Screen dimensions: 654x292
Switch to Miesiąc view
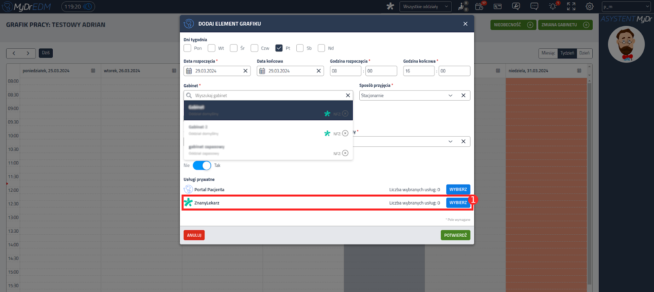click(x=548, y=53)
